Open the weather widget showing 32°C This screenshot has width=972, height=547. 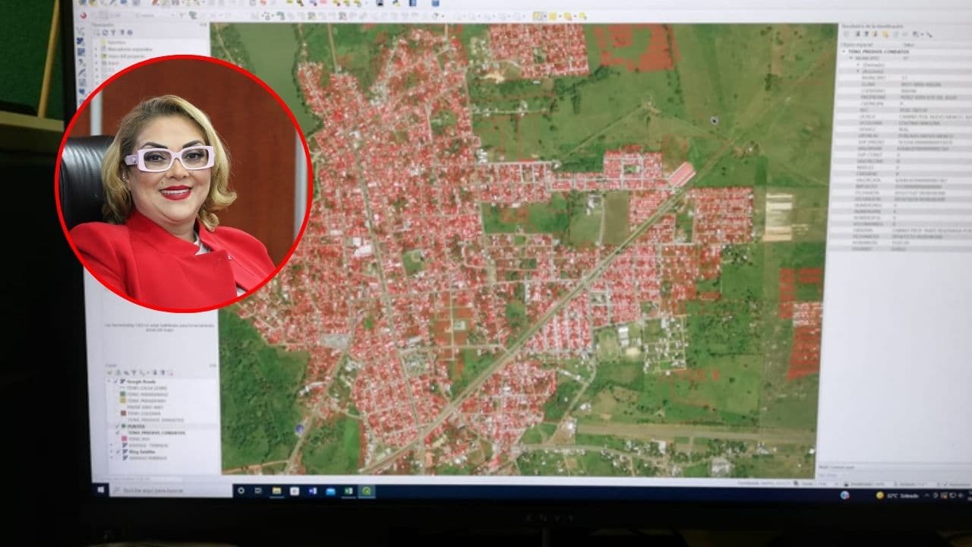pos(897,495)
